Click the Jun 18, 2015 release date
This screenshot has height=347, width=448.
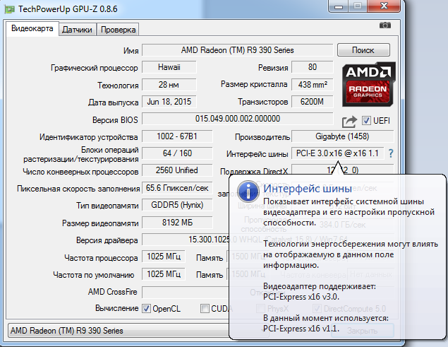pos(169,102)
